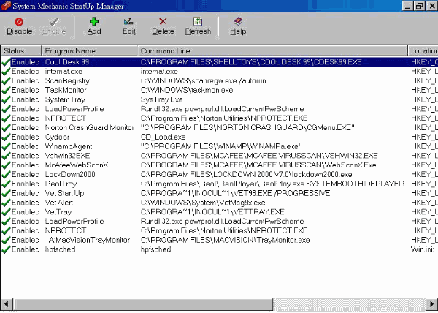438x313 pixels.
Task: Click green check icon of ScanRegistry row
Action: (x=6, y=81)
